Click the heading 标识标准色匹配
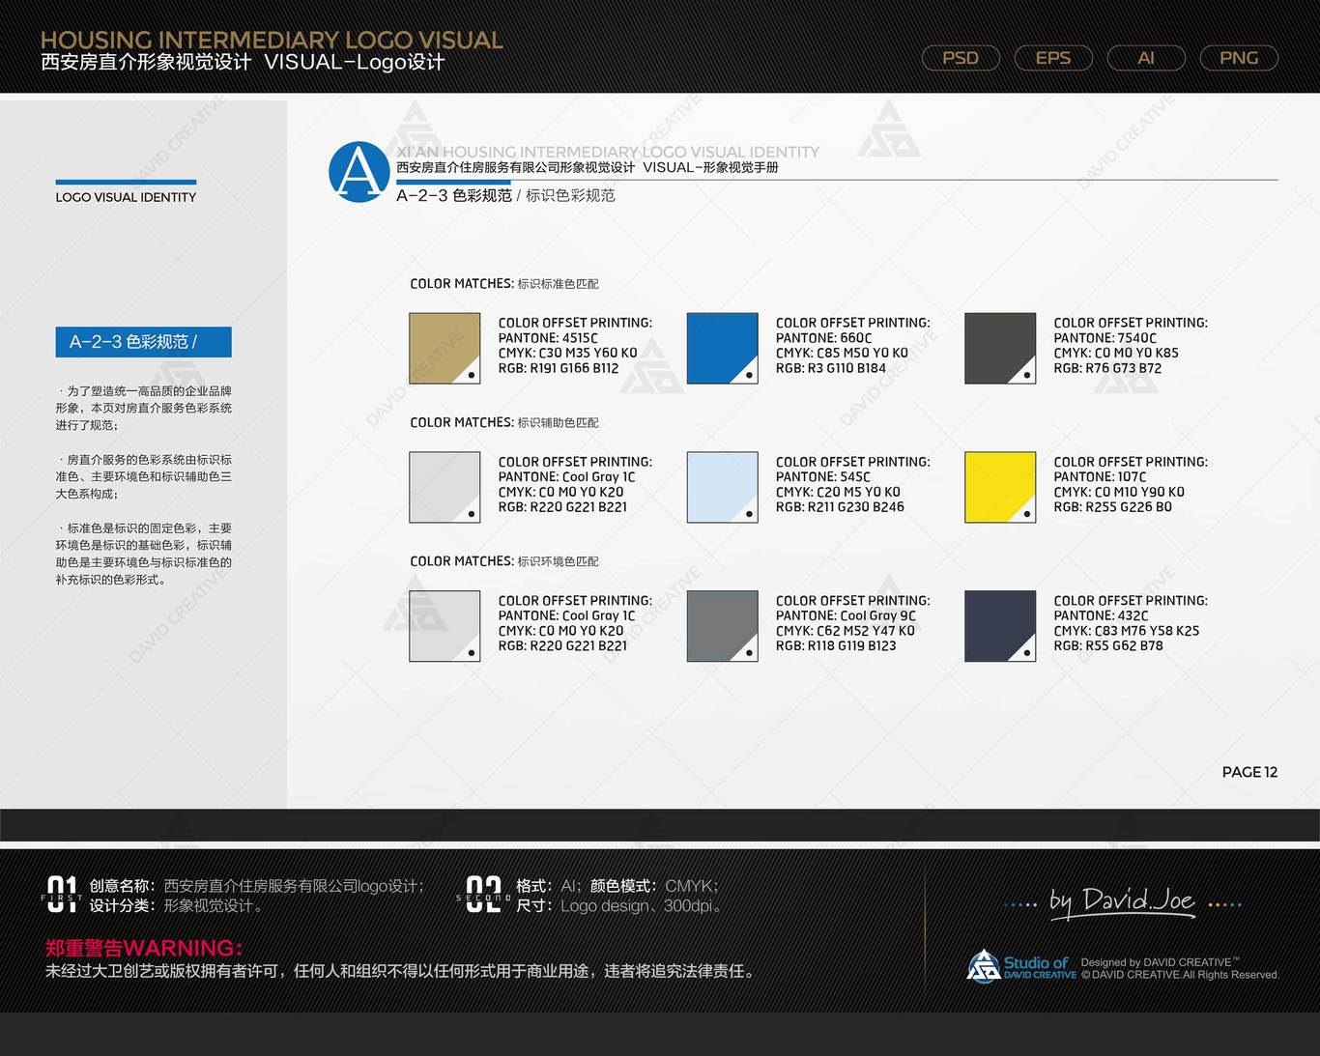Image resolution: width=1320 pixels, height=1056 pixels. pyautogui.click(x=558, y=284)
